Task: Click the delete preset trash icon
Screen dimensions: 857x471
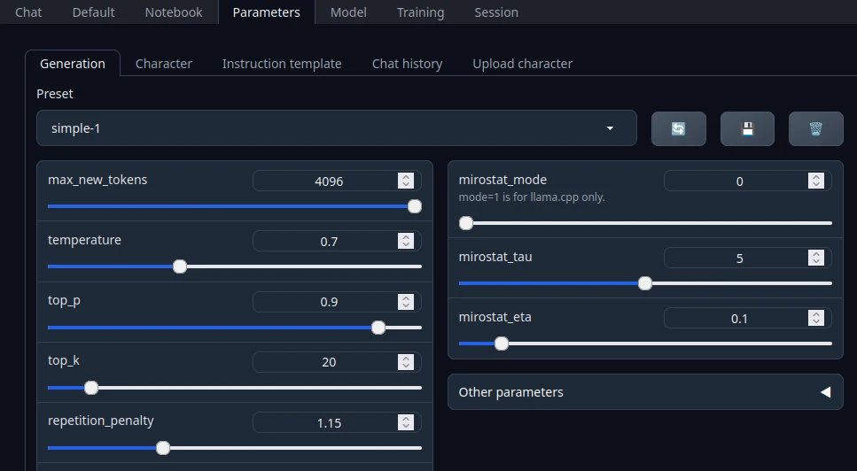Action: tap(815, 128)
